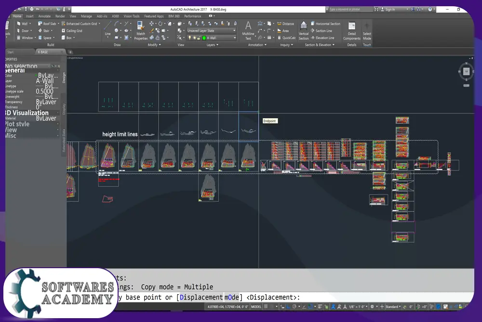
Task: Expand the Section & Elevation panel
Action: pos(320,45)
